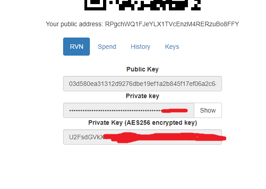Click the red scribble over encrypted key
Viewport: 266px width, 189px height.
coord(165,137)
